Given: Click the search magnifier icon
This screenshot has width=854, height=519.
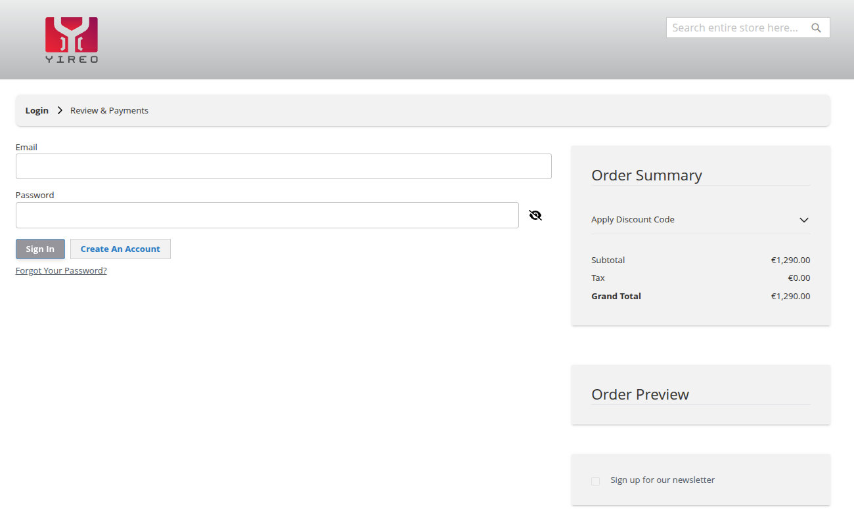Looking at the screenshot, I should tap(817, 28).
